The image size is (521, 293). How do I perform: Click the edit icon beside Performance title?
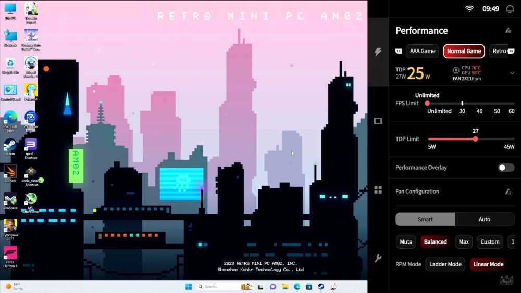[x=508, y=31]
